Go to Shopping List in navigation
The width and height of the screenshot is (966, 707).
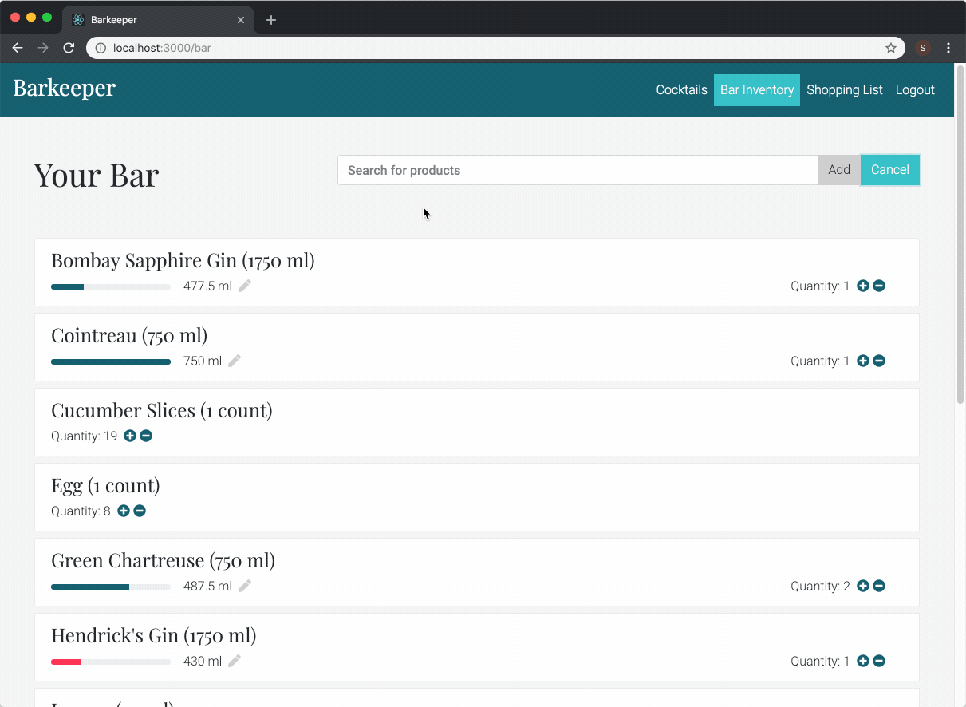point(844,90)
